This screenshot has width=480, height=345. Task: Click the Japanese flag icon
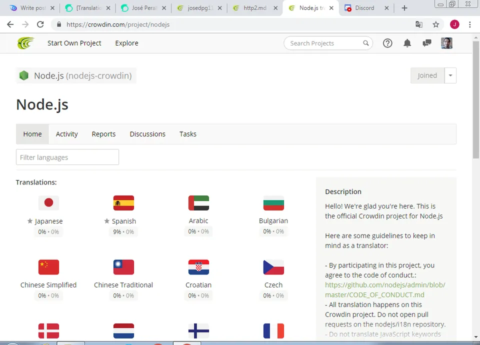(48, 202)
